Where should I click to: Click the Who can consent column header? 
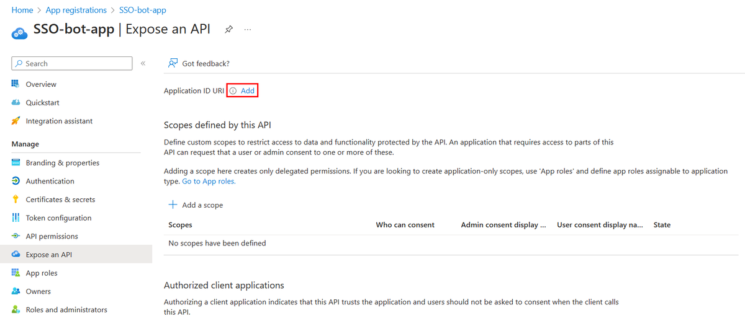[x=405, y=225]
